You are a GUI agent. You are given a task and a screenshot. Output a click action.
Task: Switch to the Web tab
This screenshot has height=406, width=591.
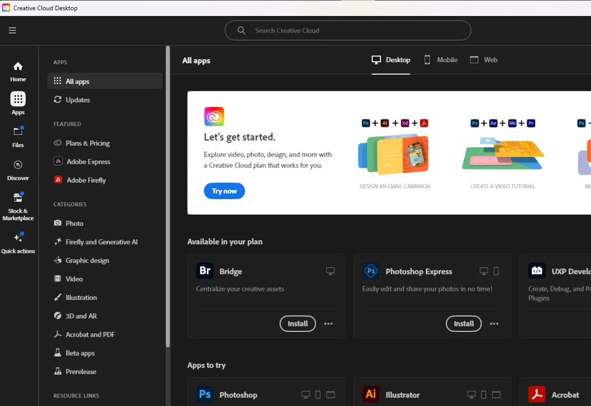tap(483, 60)
